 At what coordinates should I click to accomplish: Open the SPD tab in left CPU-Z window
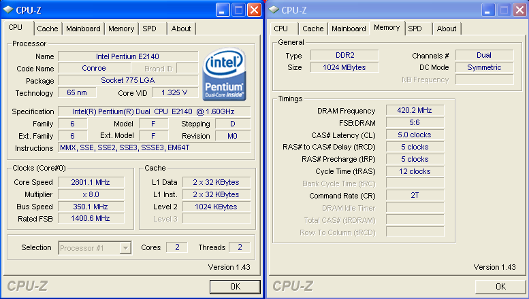[150, 29]
